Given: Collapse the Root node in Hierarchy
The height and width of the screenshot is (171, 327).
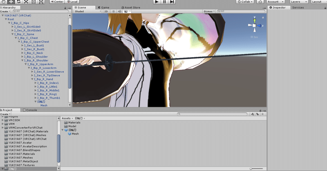Looking at the screenshot, I should [6, 19].
